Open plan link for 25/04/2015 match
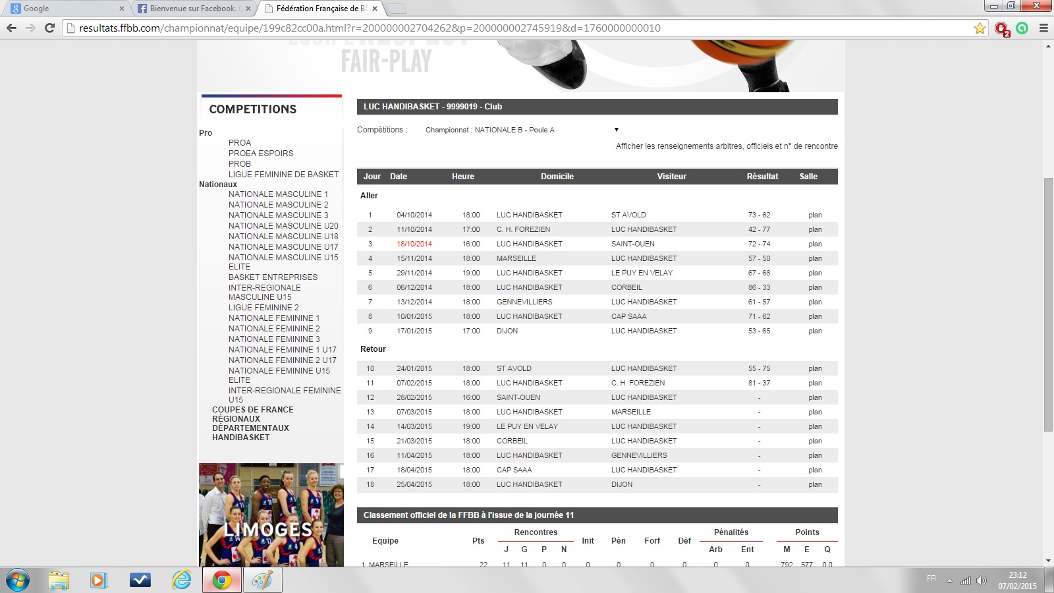Screen dimensions: 1054x593 tap(815, 485)
